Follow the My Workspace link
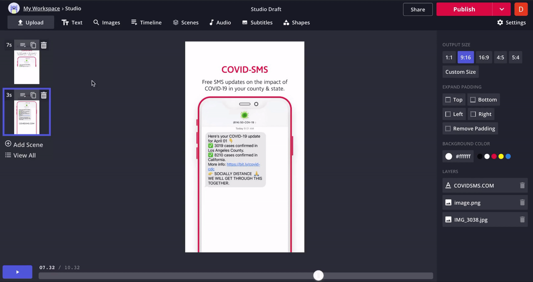Image resolution: width=533 pixels, height=282 pixels. [x=41, y=9]
